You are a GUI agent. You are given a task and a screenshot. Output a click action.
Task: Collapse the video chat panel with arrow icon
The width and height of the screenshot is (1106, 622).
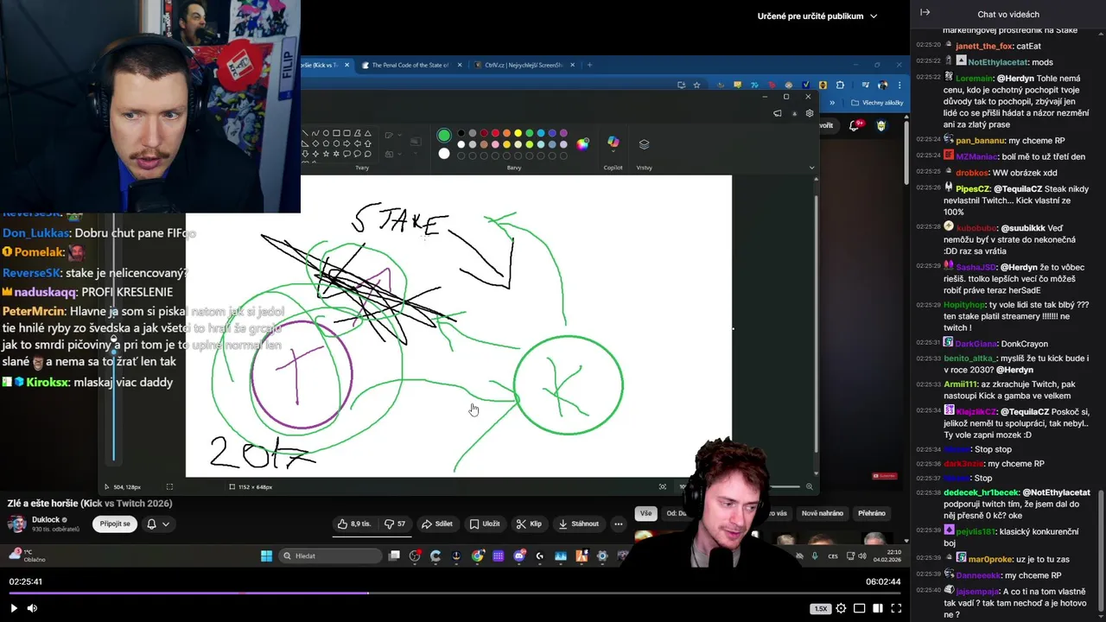(925, 12)
